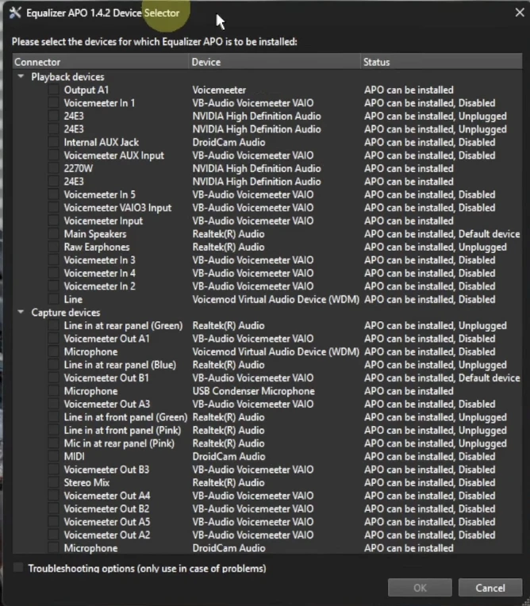This screenshot has height=606, width=530.
Task: Tick the Line in at rear panel (Green) checkbox
Action: coord(53,325)
